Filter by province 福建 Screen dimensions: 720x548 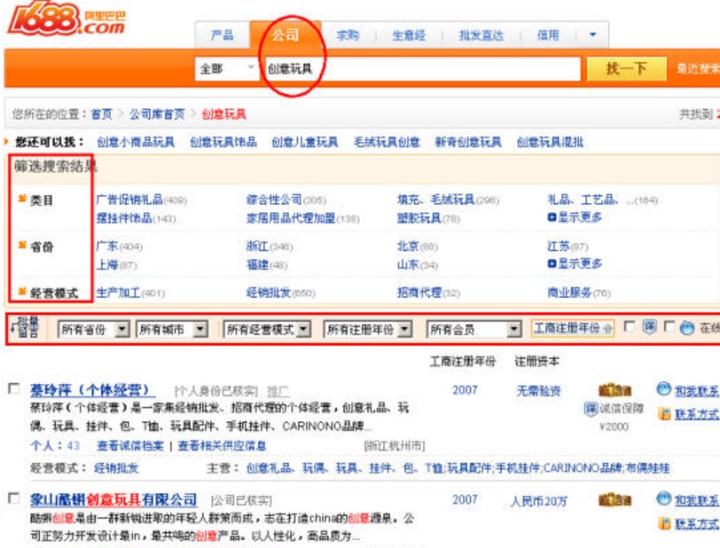pos(257,264)
